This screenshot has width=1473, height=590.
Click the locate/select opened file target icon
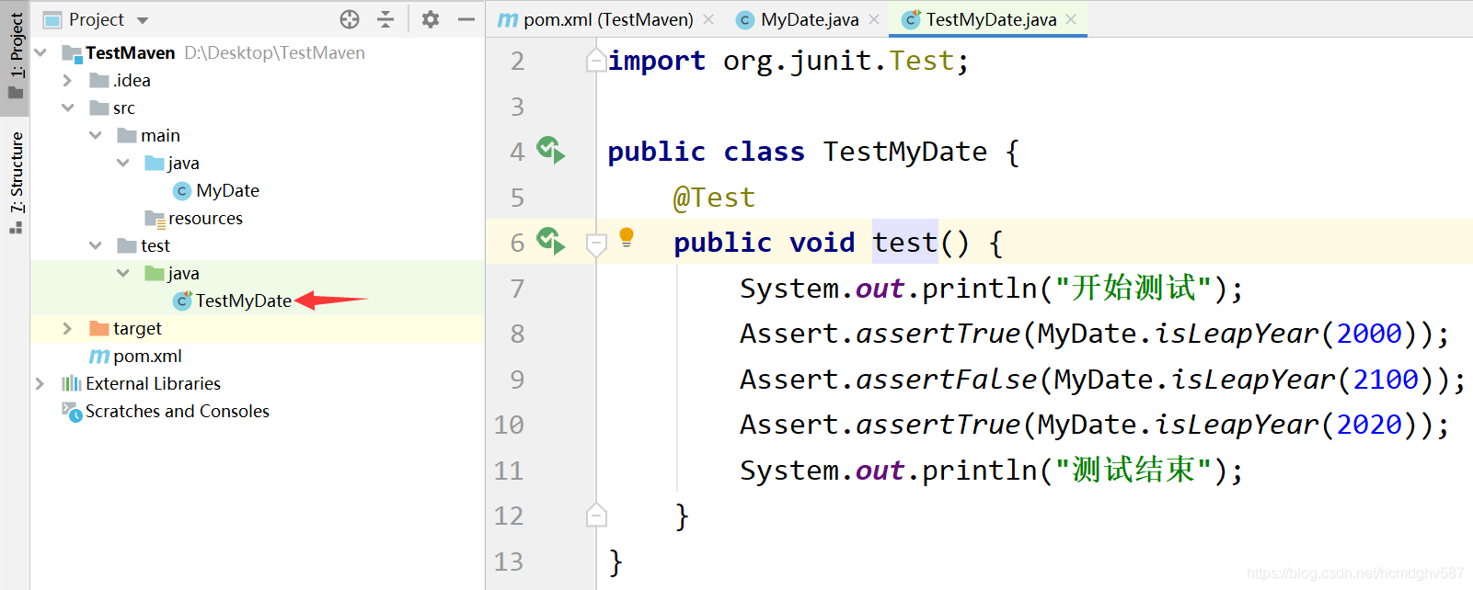coord(350,19)
